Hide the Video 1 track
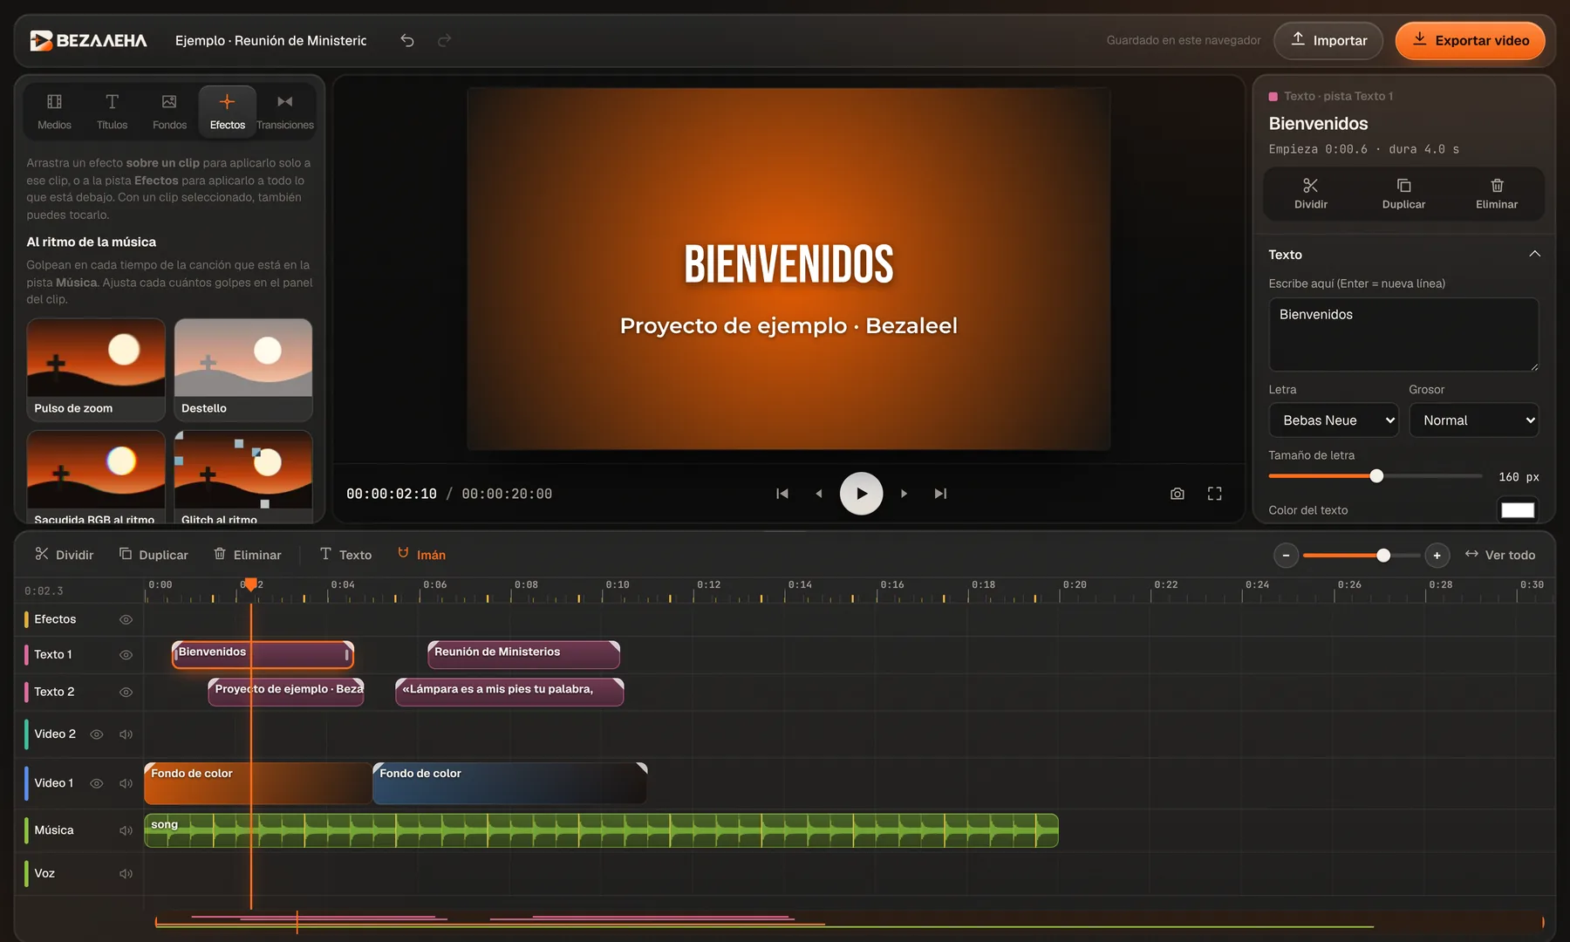 pos(97,783)
